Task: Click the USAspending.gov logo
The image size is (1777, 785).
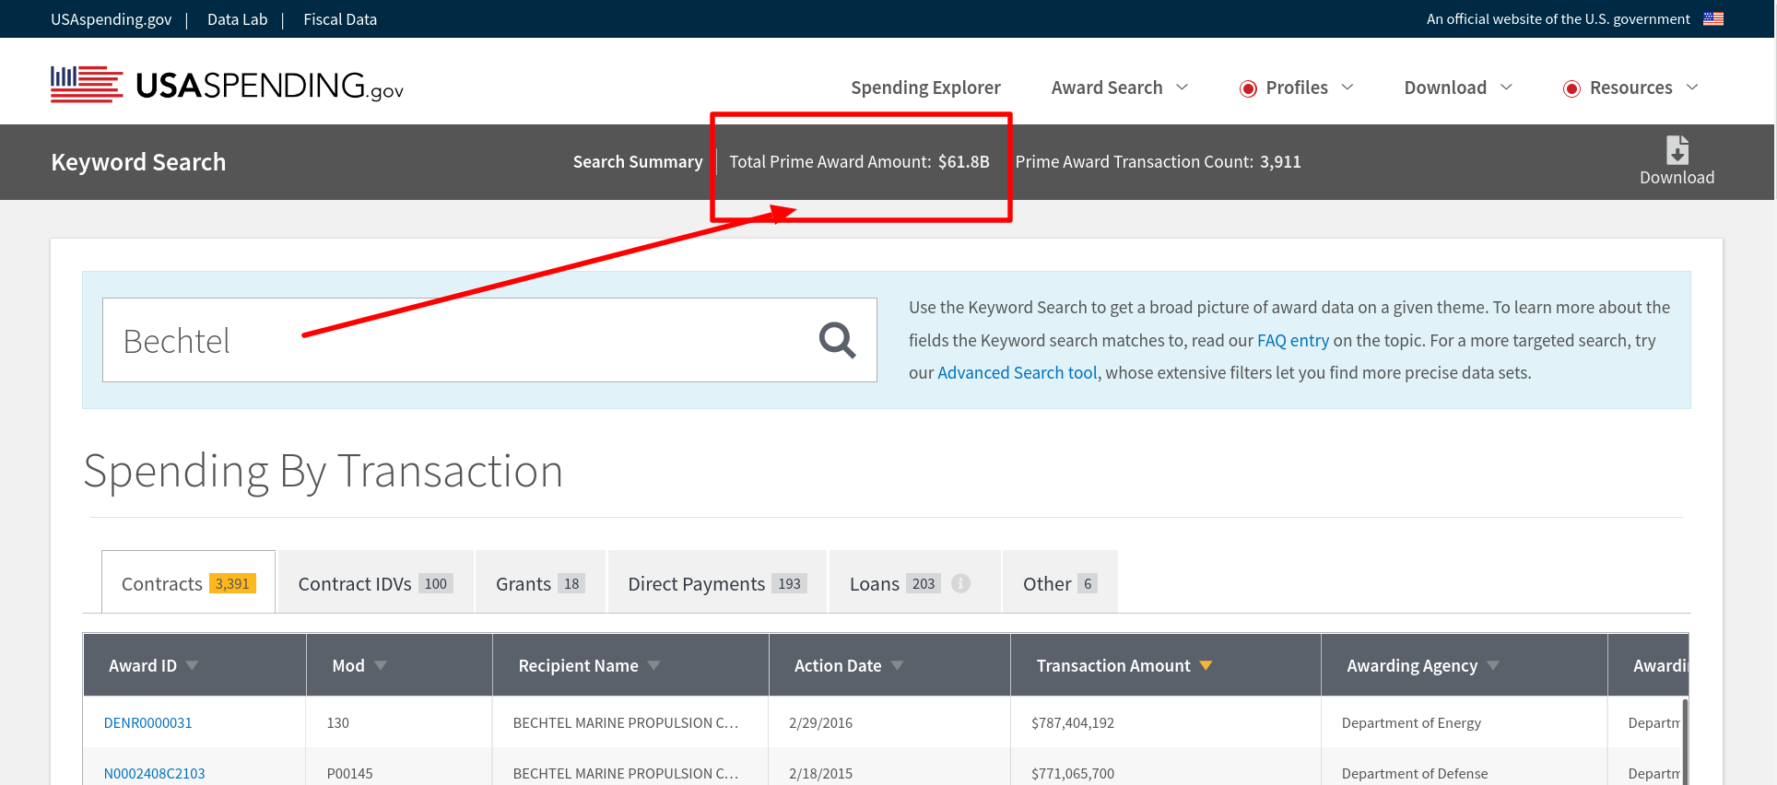Action: (x=227, y=85)
